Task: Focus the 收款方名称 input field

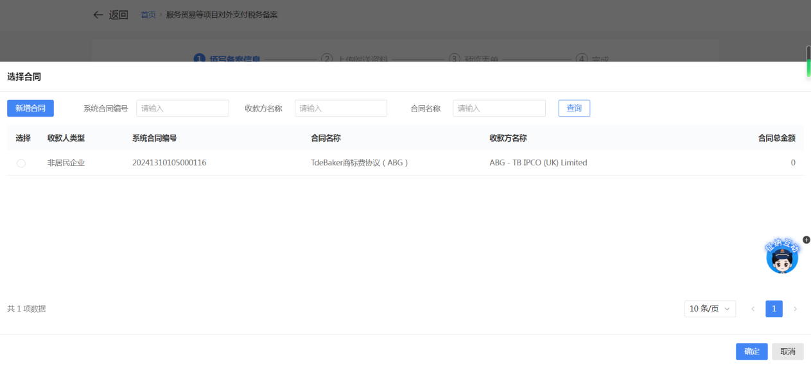Action: (x=340, y=108)
